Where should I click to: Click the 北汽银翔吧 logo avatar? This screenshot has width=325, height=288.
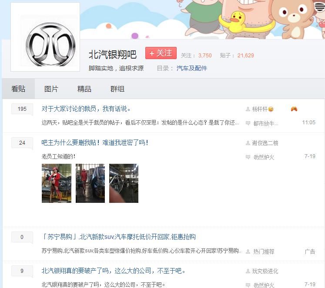point(45,37)
